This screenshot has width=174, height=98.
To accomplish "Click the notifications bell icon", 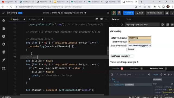I will 167,13.
